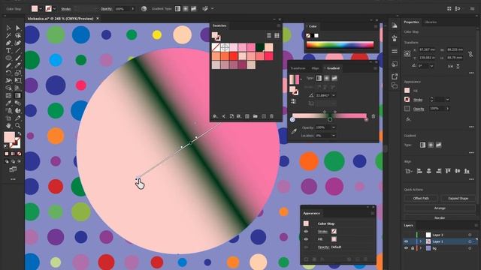Click underlined Stroke link in Properties

[x=418, y=100]
